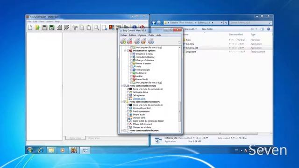Open Find with magnifier icon
Screen dimensions: 299x168
pos(96,28)
